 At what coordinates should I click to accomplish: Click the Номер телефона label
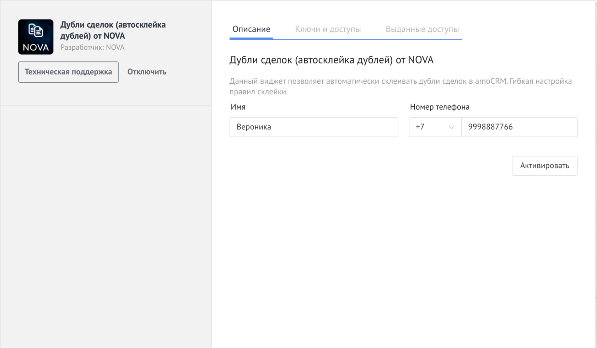439,107
